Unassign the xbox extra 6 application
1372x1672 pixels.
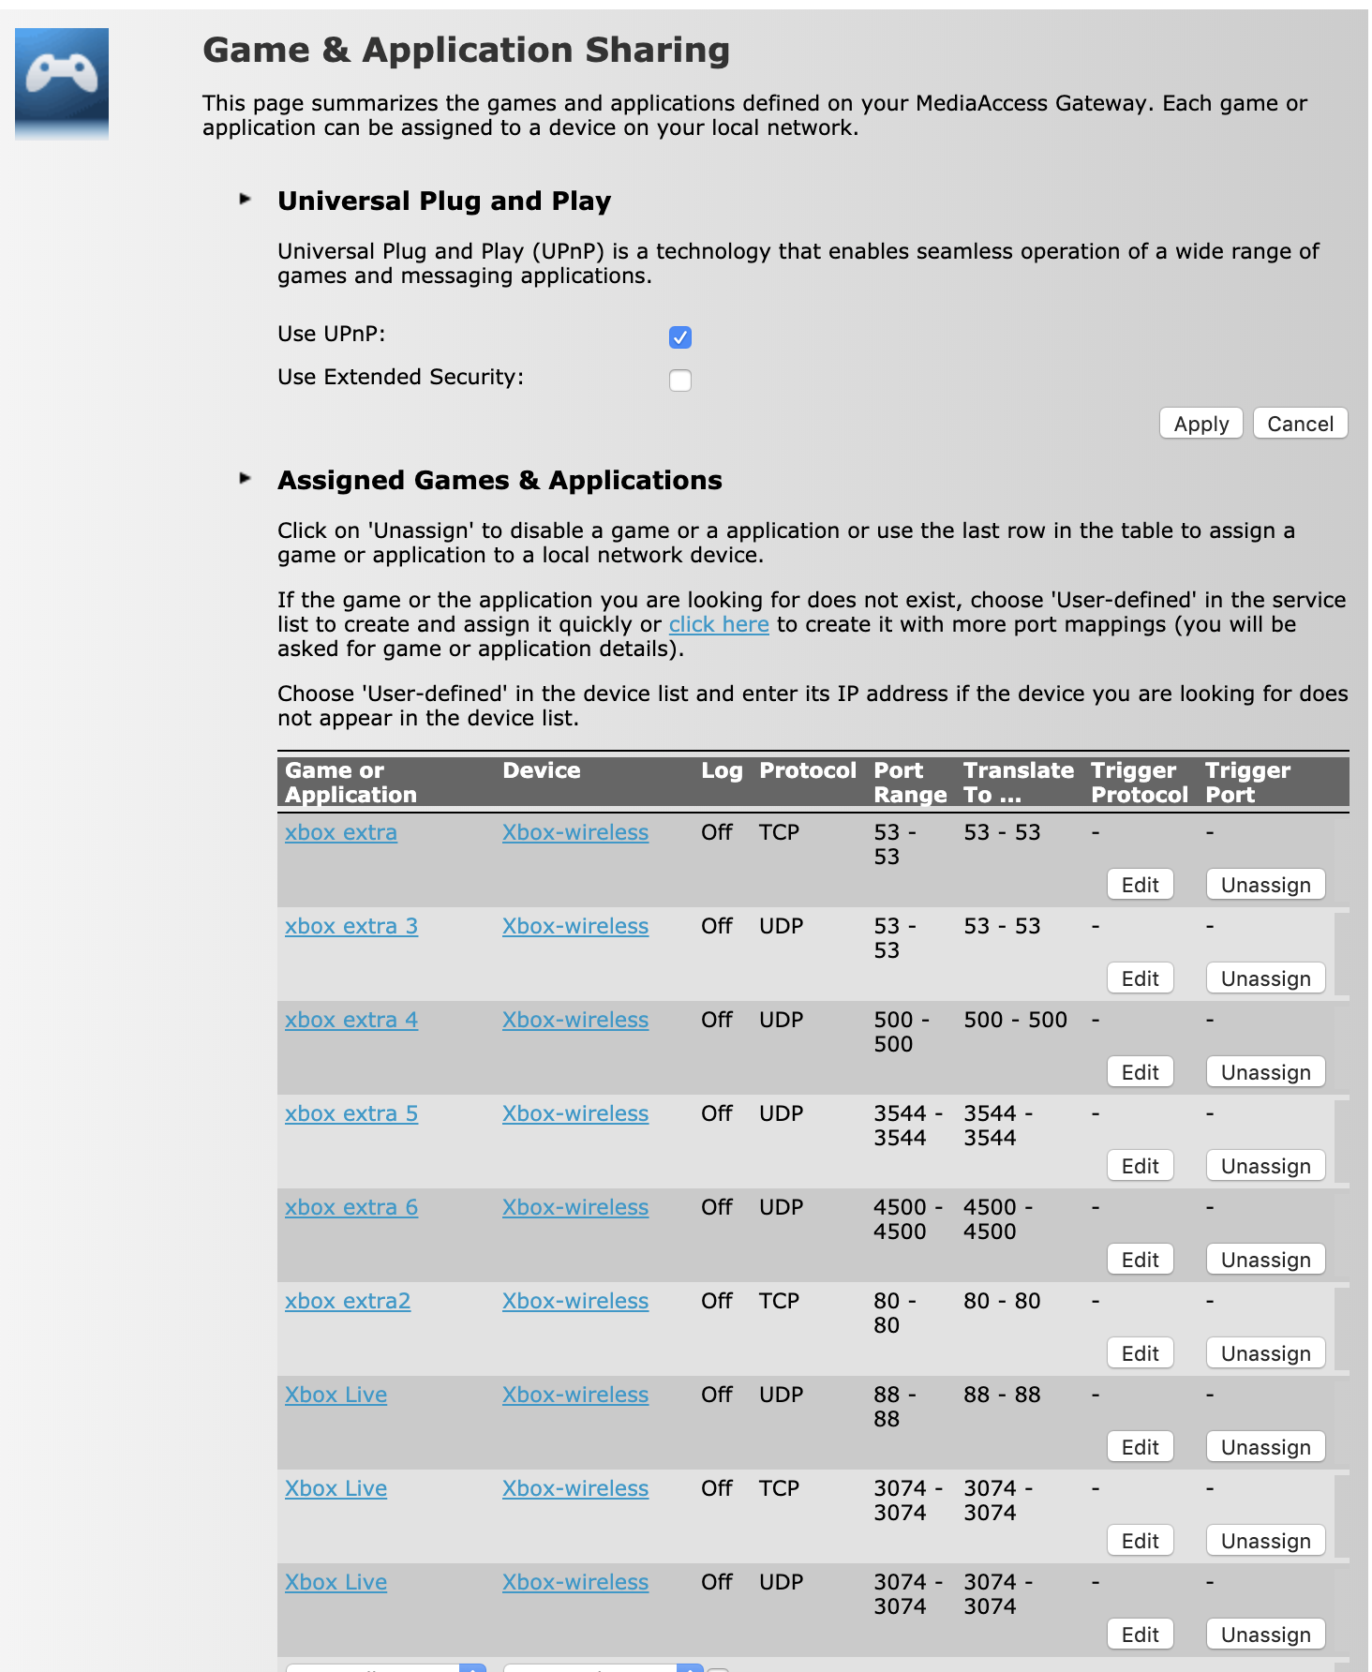1266,1260
